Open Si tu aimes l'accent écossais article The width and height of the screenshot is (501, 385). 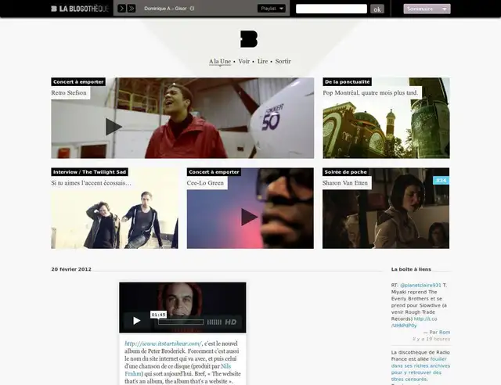pyautogui.click(x=91, y=183)
